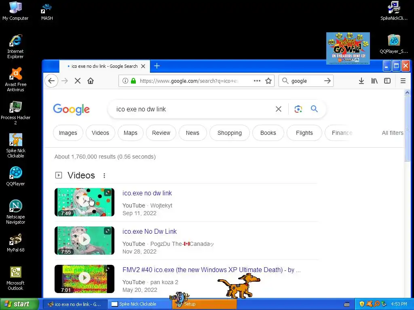Click the Rugrats Go Wild poster image
Screen dimensions: 414x310
tap(348, 48)
